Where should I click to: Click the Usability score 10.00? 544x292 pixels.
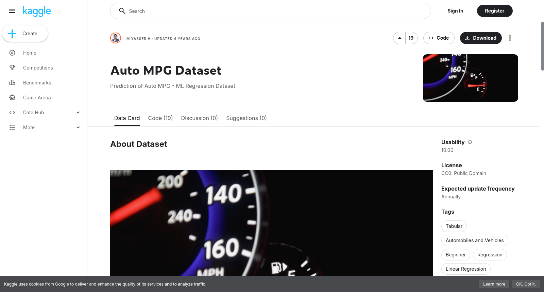pos(447,150)
